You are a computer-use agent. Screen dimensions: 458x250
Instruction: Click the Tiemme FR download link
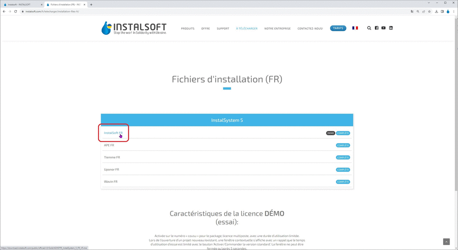point(112,157)
